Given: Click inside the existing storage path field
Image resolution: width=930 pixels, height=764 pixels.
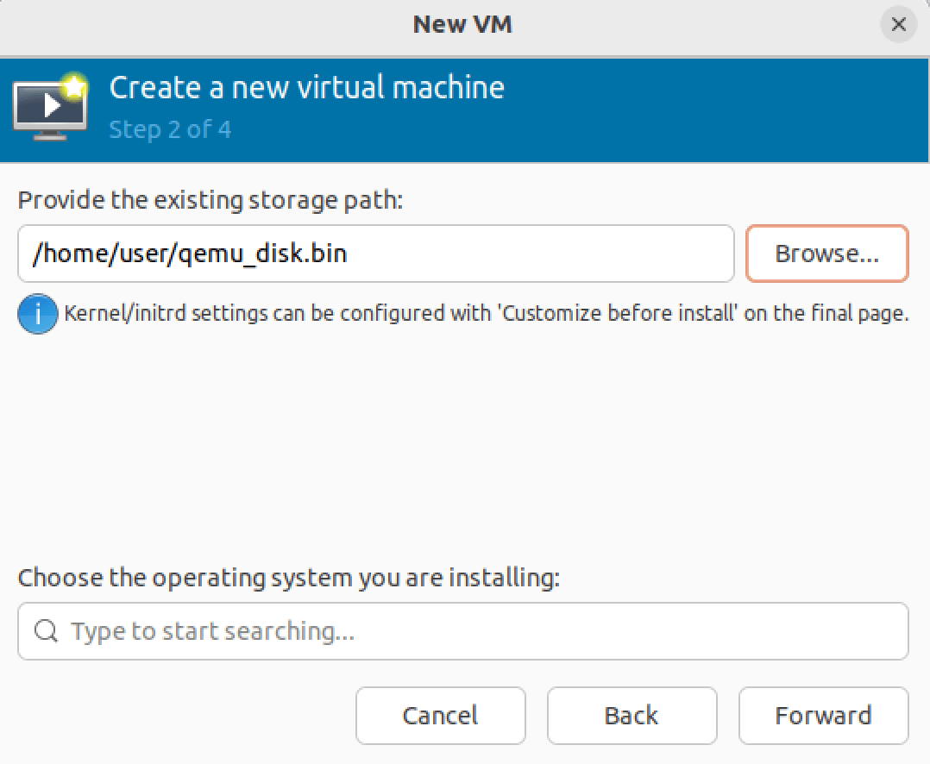Looking at the screenshot, I should click(376, 253).
